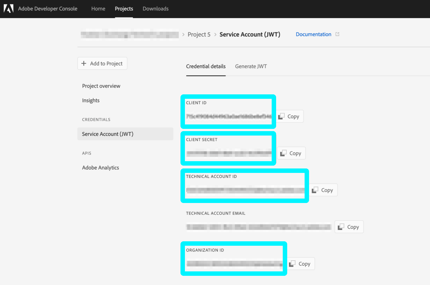This screenshot has height=285, width=430.
Task: Click the external link icon beside Documentation
Action: 337,34
